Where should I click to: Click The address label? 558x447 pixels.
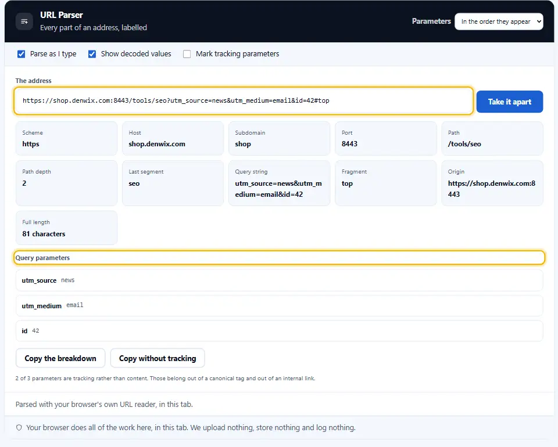(34, 81)
